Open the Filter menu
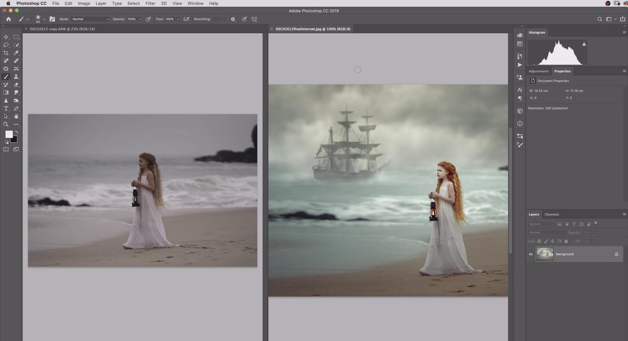Viewport: 628px width, 341px height. [x=150, y=3]
